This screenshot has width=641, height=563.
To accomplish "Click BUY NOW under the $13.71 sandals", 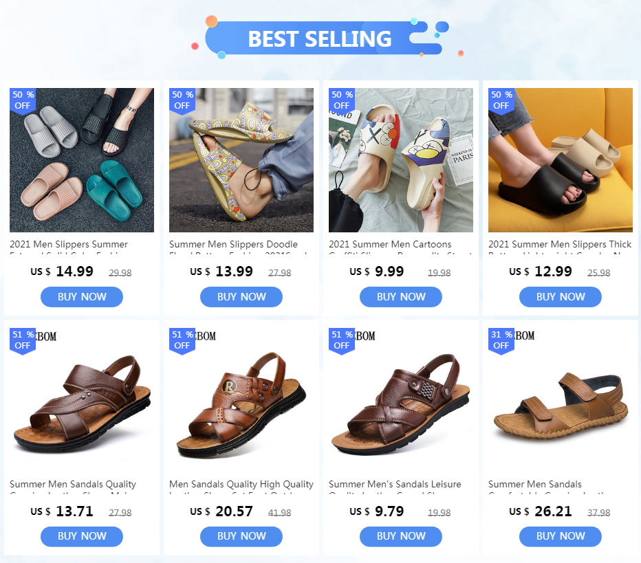I will [x=82, y=536].
